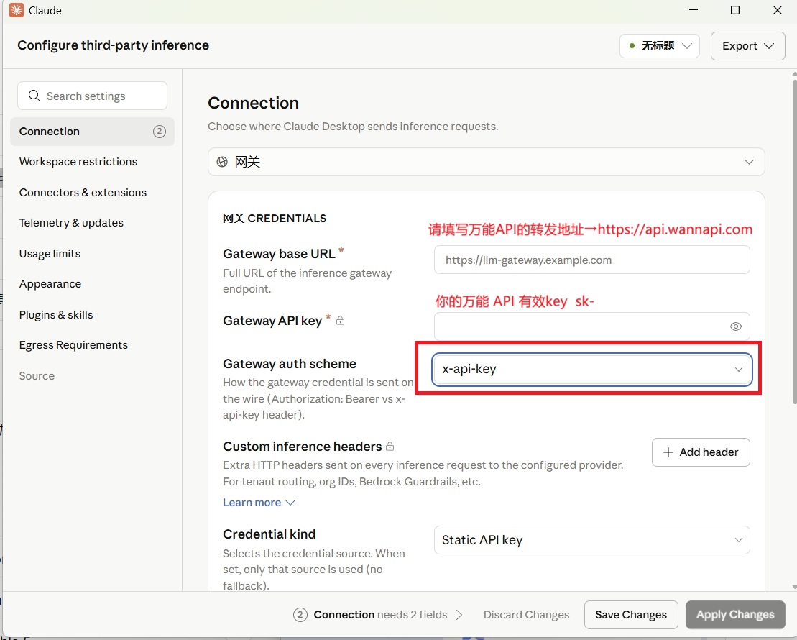Image resolution: width=797 pixels, height=640 pixels.
Task: Maximize the Claude window
Action: coord(735,10)
